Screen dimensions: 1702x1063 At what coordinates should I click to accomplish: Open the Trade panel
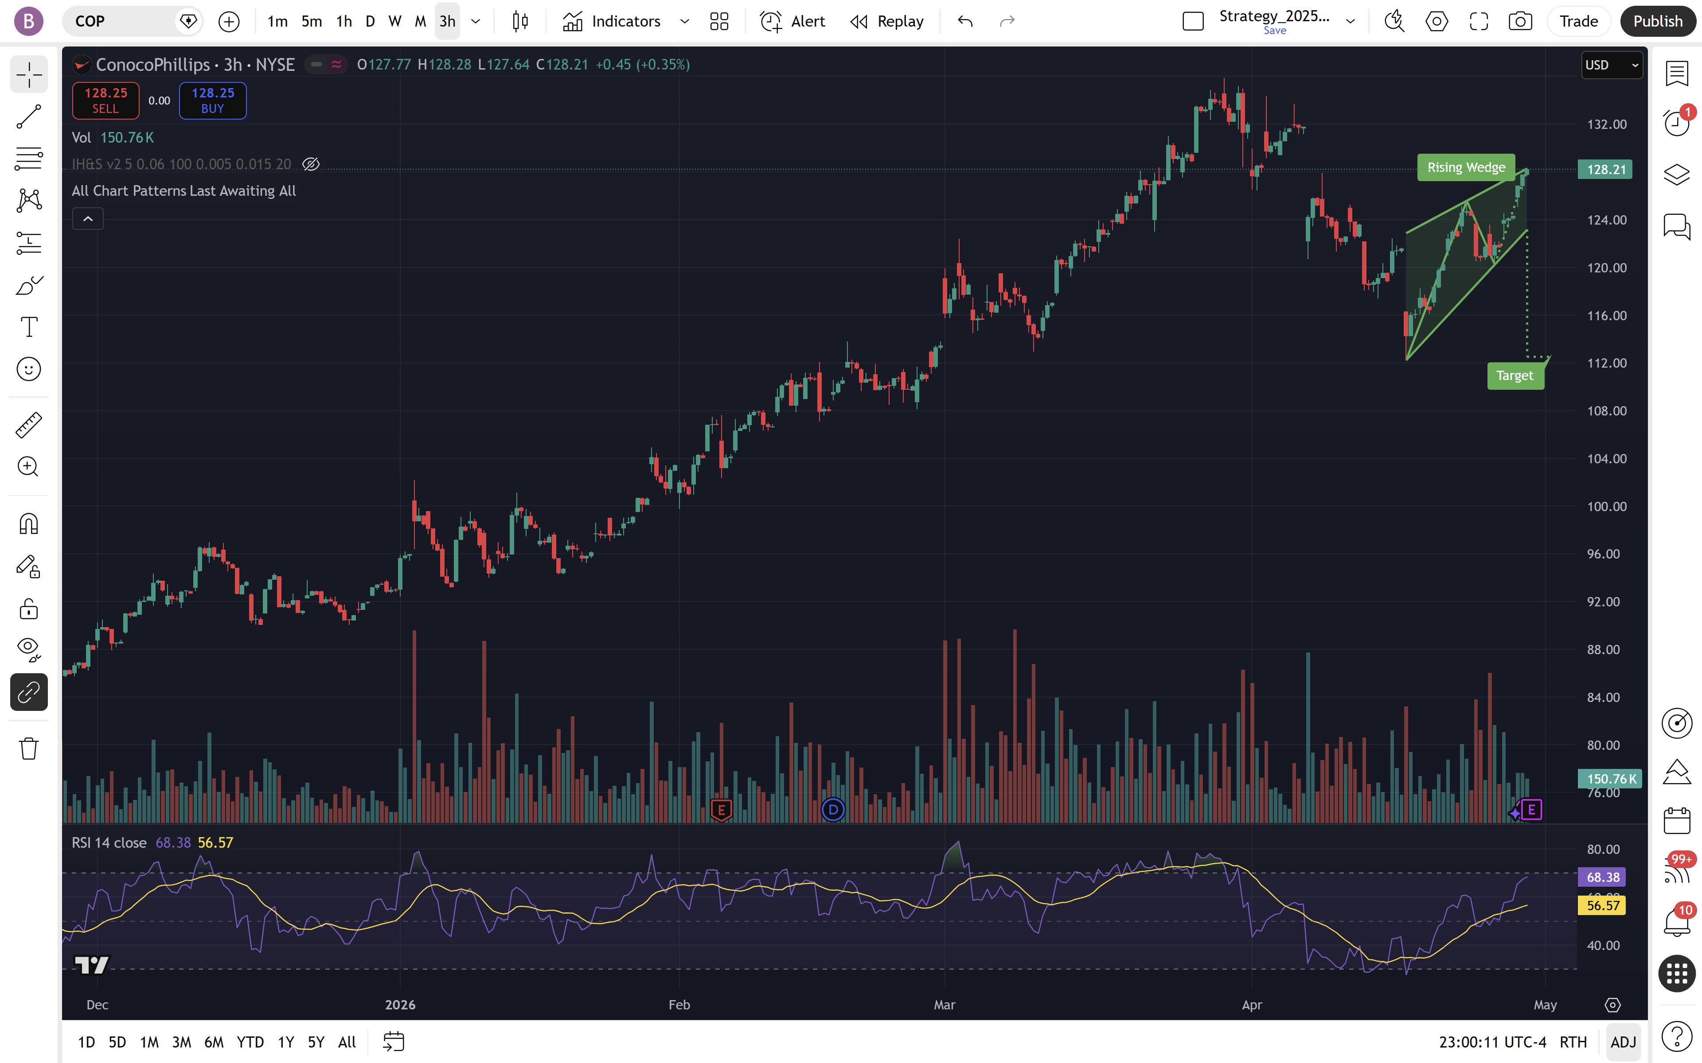tap(1578, 21)
